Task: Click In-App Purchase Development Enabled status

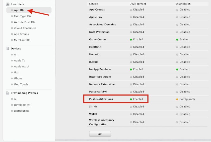Action: pos(136,69)
